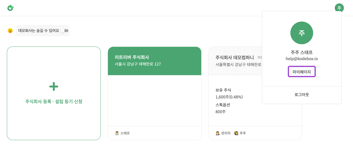Click the 주주 role icon on demo card
The width and height of the screenshot is (353, 158).
pyautogui.click(x=236, y=133)
